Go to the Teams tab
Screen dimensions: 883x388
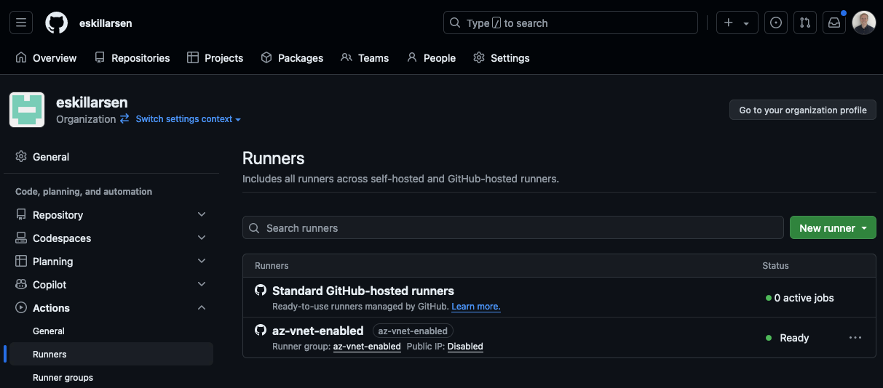coord(365,58)
